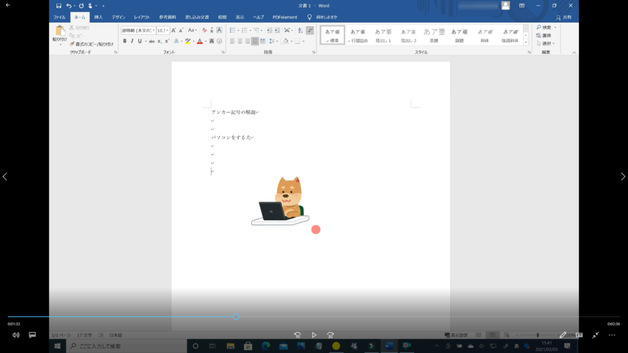Apply the 見出し 1 heading style
This screenshot has width=628, height=353.
(383, 35)
